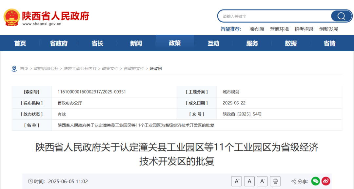Click the 省政府办公厅 issuing agency value
The image size is (354, 189).
coord(70,103)
